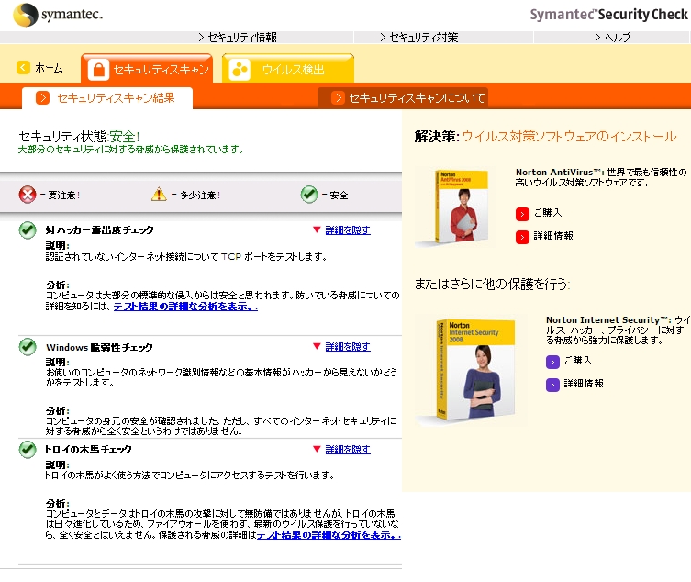Open the セキュリティスキャンについて sub-tab

(x=403, y=98)
